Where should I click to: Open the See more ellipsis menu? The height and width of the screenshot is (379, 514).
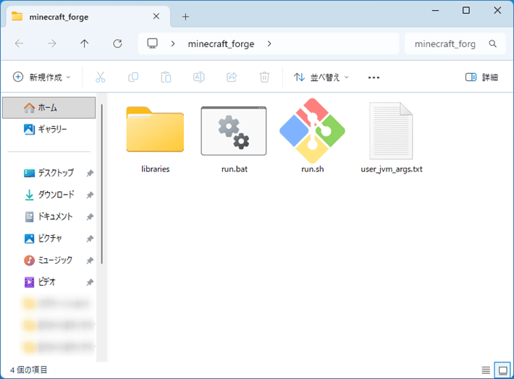pos(374,77)
